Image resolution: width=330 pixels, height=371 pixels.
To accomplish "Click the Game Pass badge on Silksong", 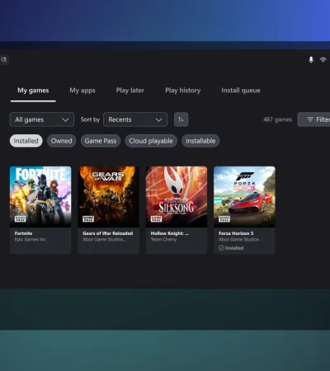I will 156,218.
